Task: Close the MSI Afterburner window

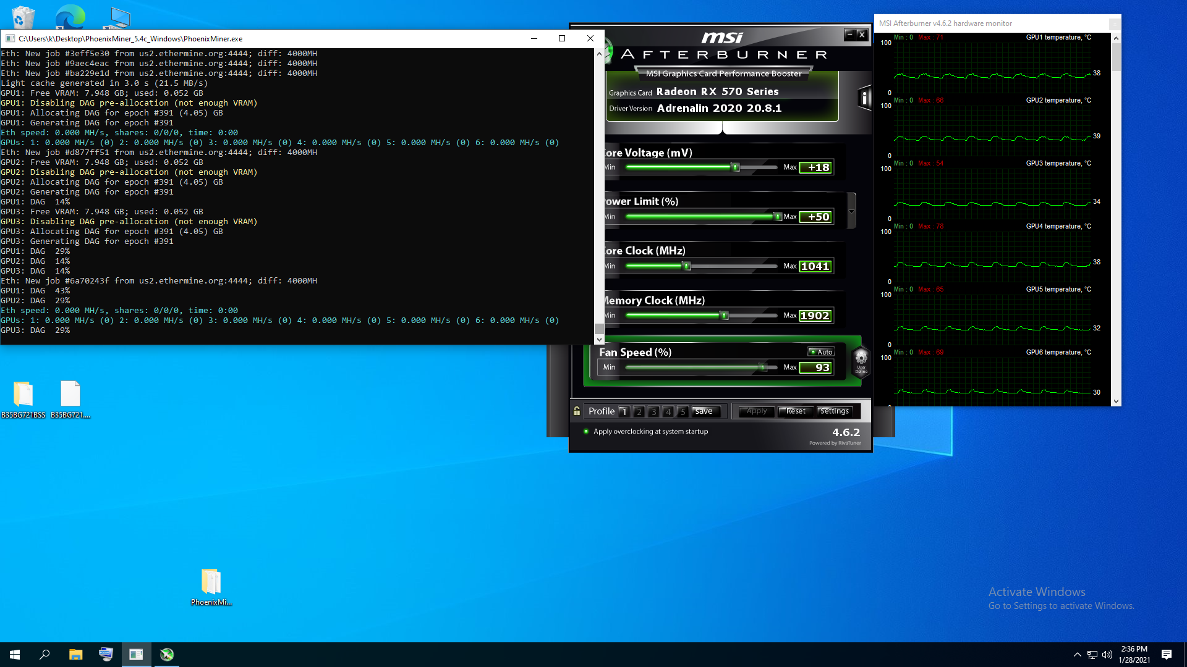Action: click(x=862, y=35)
